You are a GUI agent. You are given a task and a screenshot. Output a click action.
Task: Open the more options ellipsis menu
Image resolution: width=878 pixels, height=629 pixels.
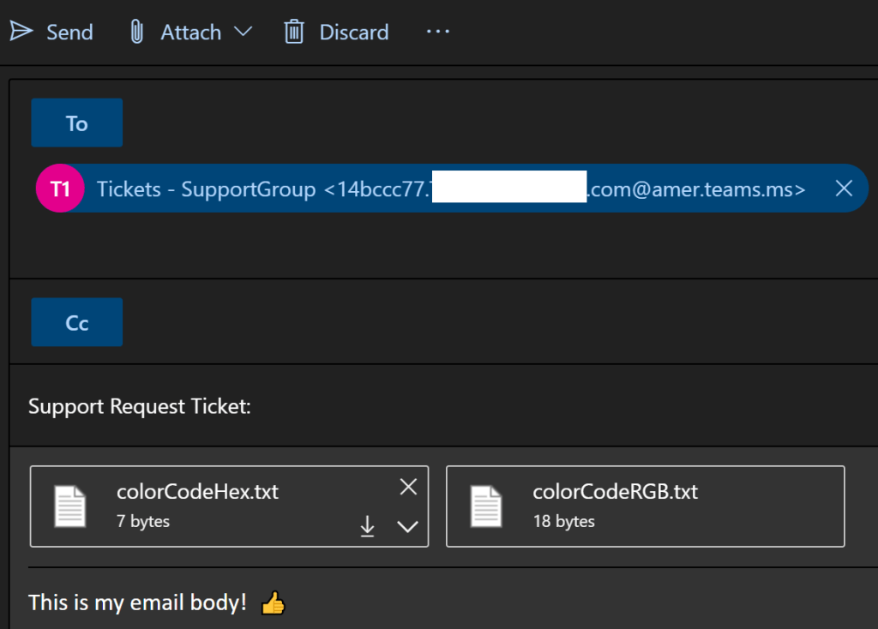click(x=437, y=32)
